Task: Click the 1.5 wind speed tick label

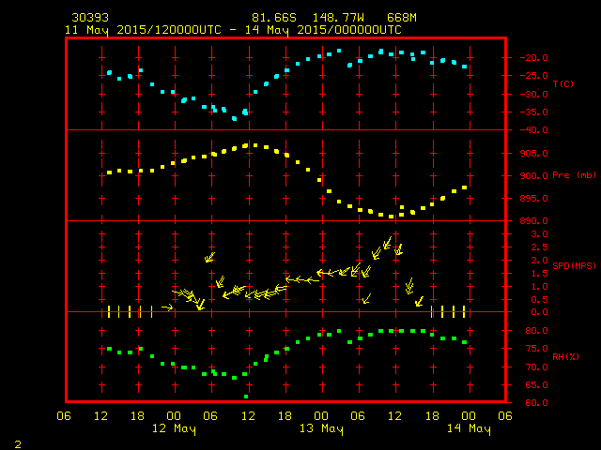Action: pyautogui.click(x=539, y=274)
